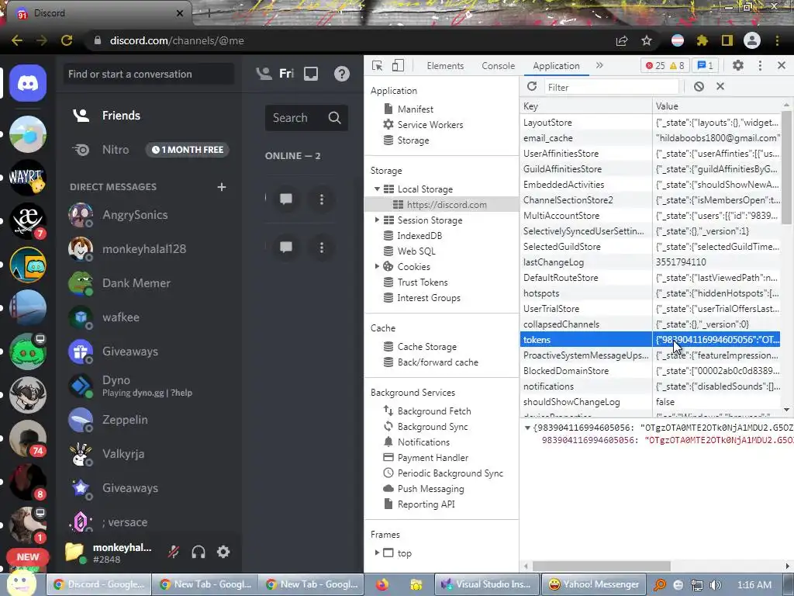Open the WAYRT server icon
794x596 pixels.
[x=28, y=178]
